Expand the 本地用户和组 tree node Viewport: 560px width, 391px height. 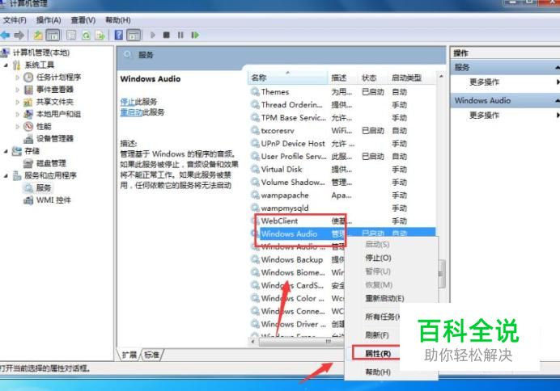click(18, 114)
